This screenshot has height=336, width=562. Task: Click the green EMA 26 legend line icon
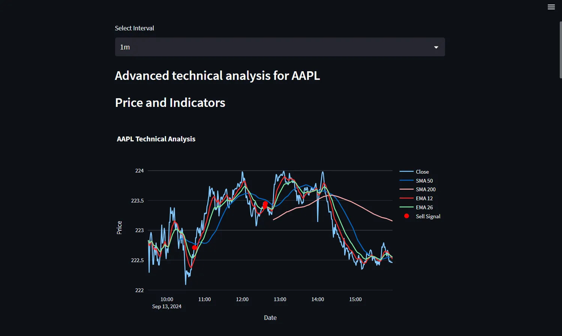(x=406, y=207)
